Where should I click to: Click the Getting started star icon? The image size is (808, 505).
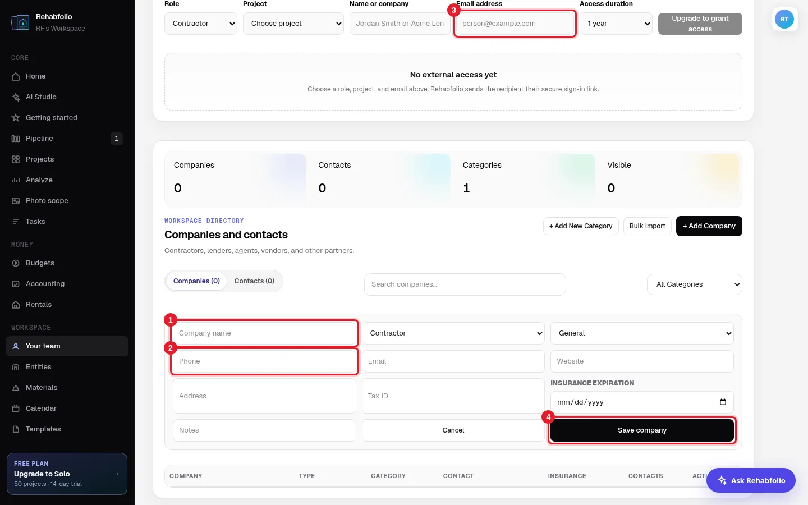16,118
